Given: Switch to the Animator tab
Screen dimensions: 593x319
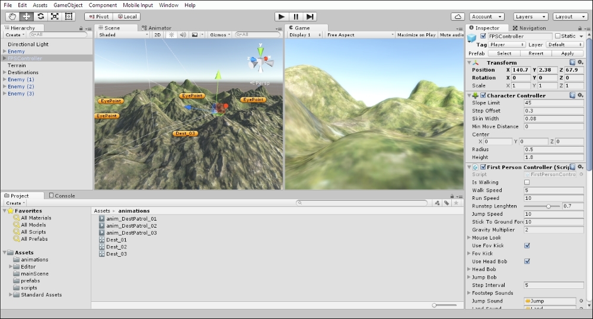Looking at the screenshot, I should [x=157, y=28].
